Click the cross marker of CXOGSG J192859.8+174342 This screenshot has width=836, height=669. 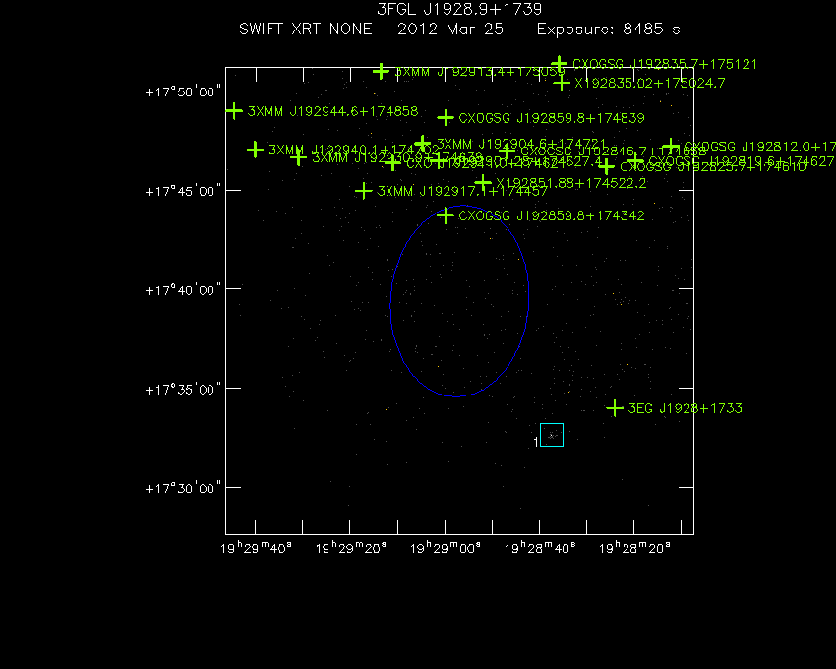446,215
